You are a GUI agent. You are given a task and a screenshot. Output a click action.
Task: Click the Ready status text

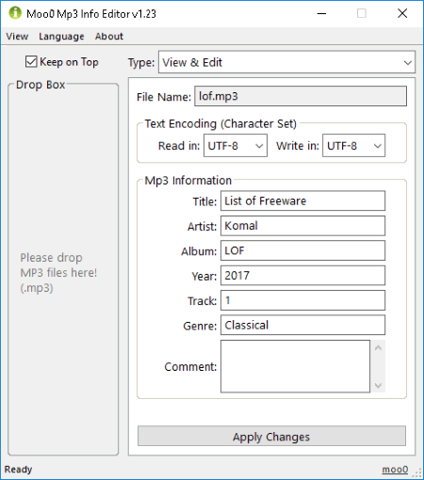point(18,470)
